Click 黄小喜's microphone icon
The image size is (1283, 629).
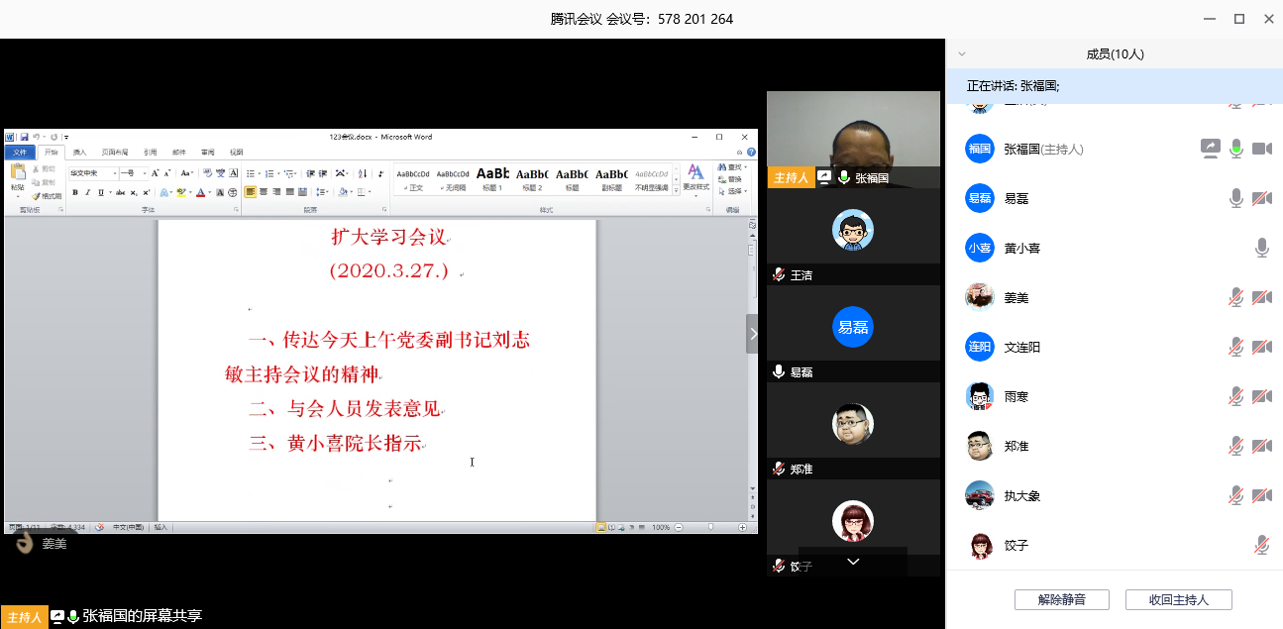[1261, 248]
